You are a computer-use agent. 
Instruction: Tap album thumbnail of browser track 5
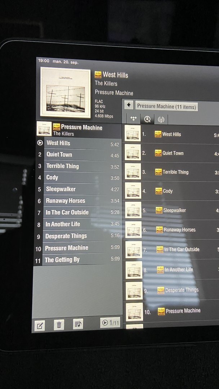(x=133, y=210)
